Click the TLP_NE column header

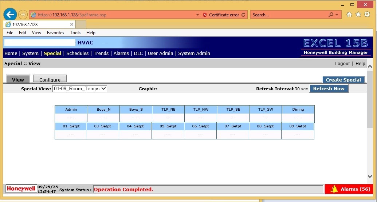coord(168,109)
